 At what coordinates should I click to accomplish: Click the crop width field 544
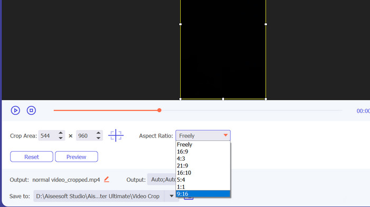coord(48,136)
